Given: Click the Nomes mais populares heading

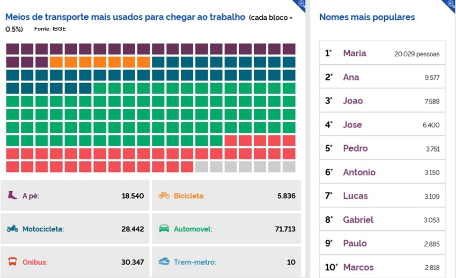Looking at the screenshot, I should [367, 17].
